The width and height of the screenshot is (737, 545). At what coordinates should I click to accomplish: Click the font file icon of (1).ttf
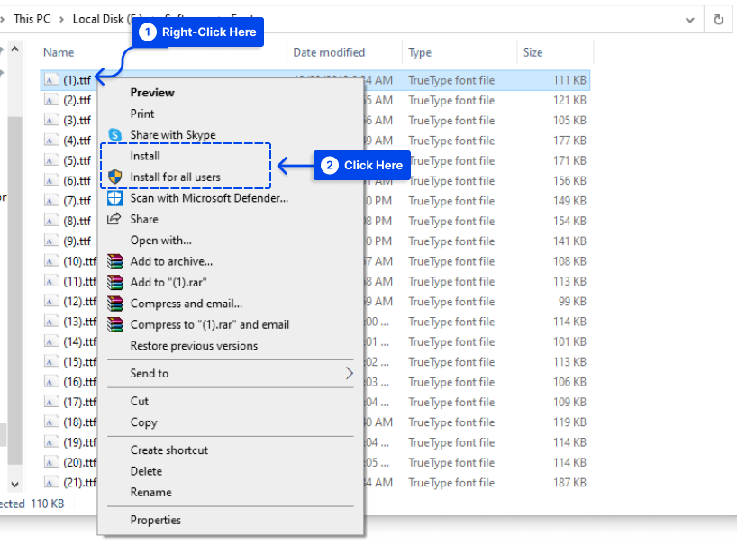tap(51, 80)
